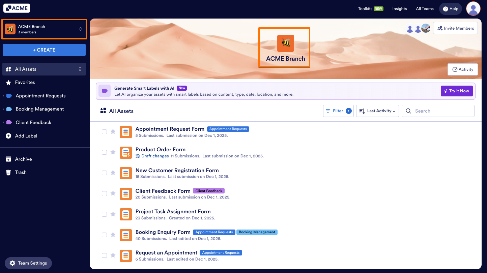Expand the Client Feedback label arrow
This screenshot has width=487, height=273.
pyautogui.click(x=3, y=122)
